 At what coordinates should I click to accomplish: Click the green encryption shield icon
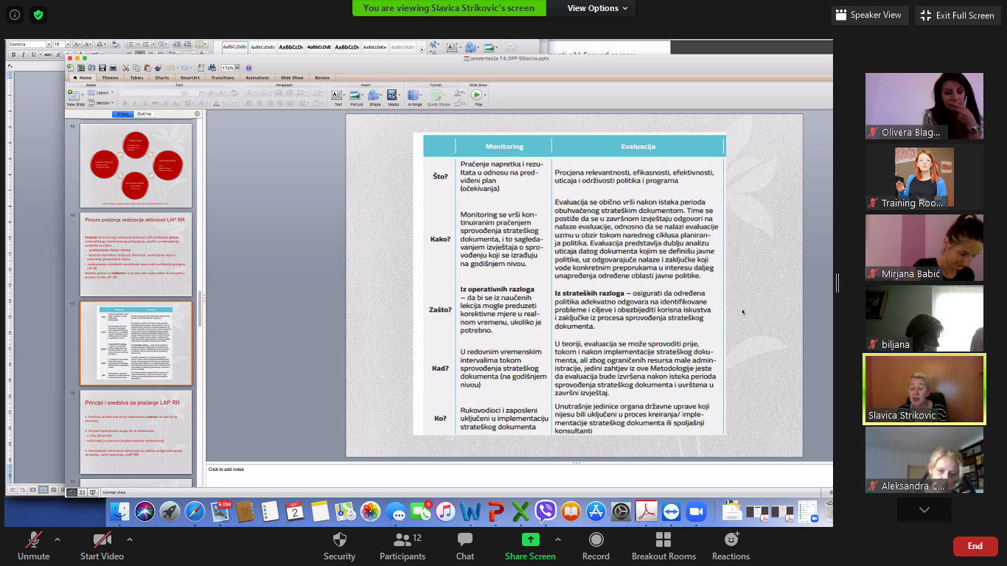point(38,15)
